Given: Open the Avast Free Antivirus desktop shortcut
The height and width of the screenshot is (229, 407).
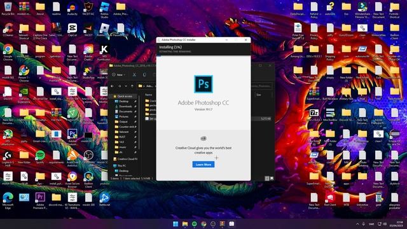Looking at the screenshot, I should (72, 158).
